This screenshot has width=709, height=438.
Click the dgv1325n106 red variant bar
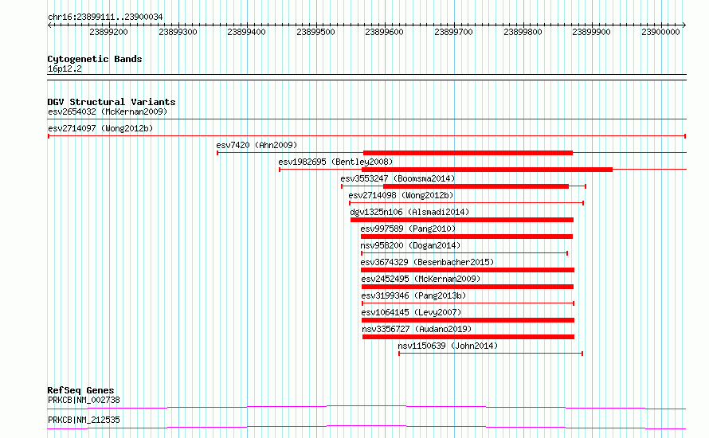coord(462,220)
